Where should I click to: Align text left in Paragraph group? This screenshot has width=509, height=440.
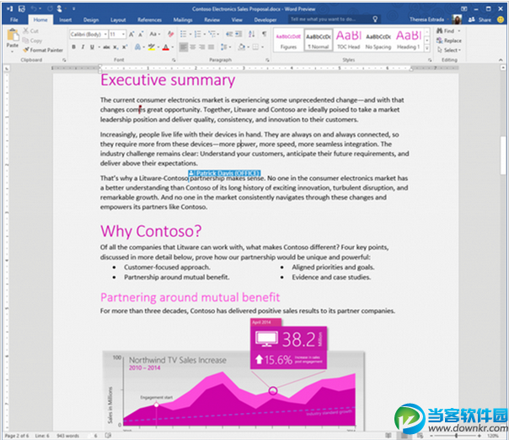coord(184,47)
